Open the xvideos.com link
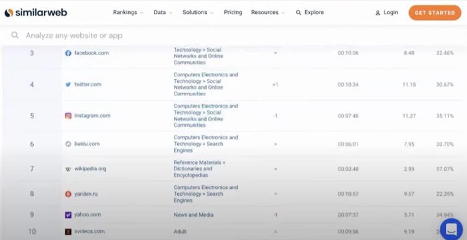The height and width of the screenshot is (240, 467). pyautogui.click(x=90, y=231)
